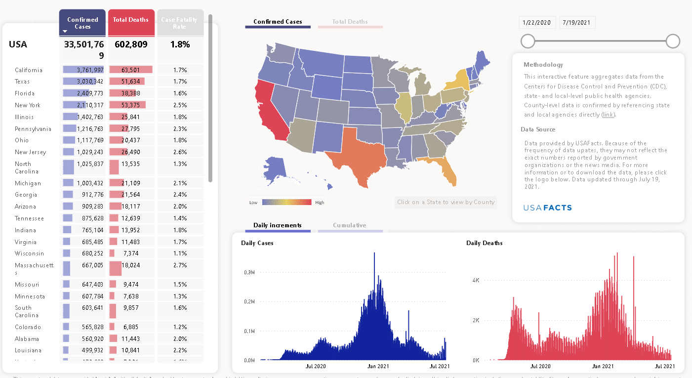
Task: Sort table by Total Deaths column
Action: coord(131,20)
